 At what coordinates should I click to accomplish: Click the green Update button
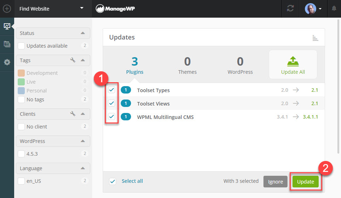[x=305, y=181]
